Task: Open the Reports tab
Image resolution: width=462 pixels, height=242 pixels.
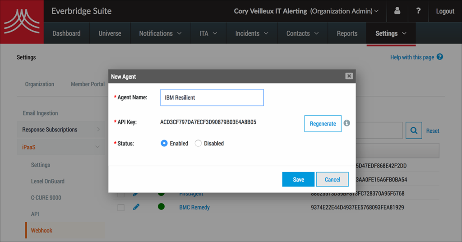Action: pos(347,33)
